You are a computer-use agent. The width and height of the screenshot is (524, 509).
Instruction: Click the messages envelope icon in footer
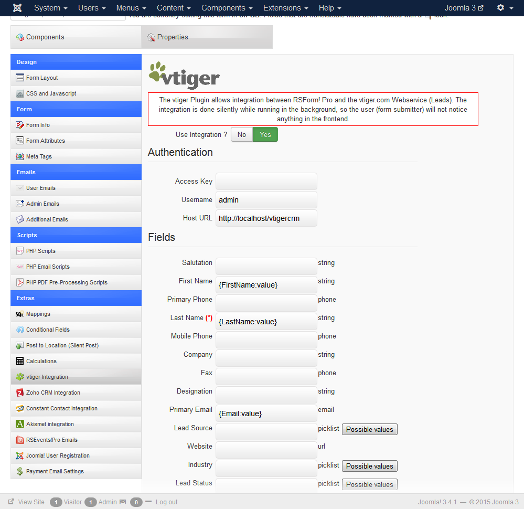tap(123, 502)
